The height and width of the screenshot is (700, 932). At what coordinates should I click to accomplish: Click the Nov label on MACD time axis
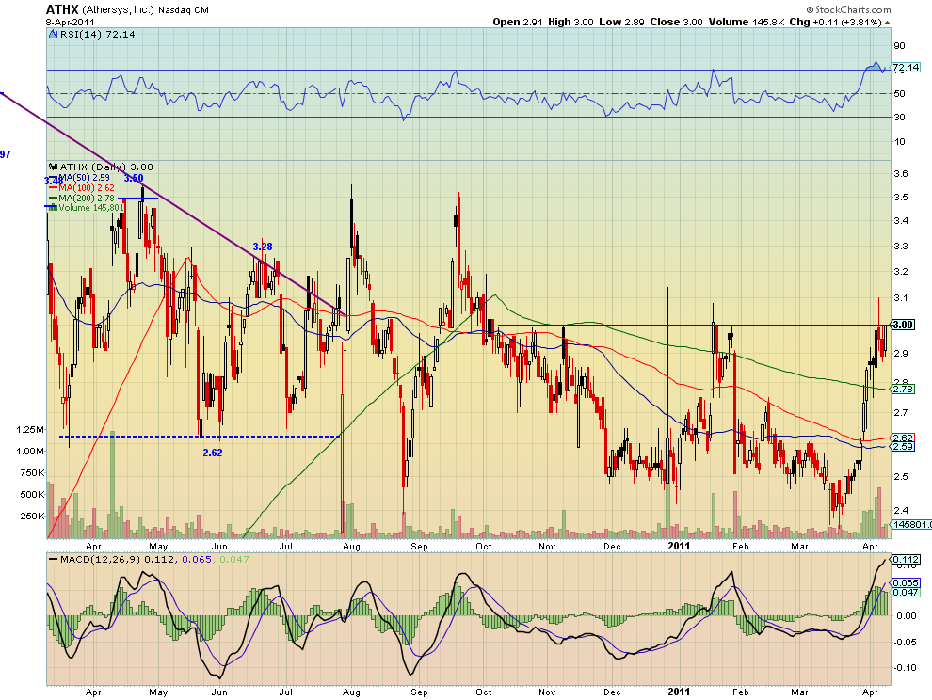click(x=547, y=692)
